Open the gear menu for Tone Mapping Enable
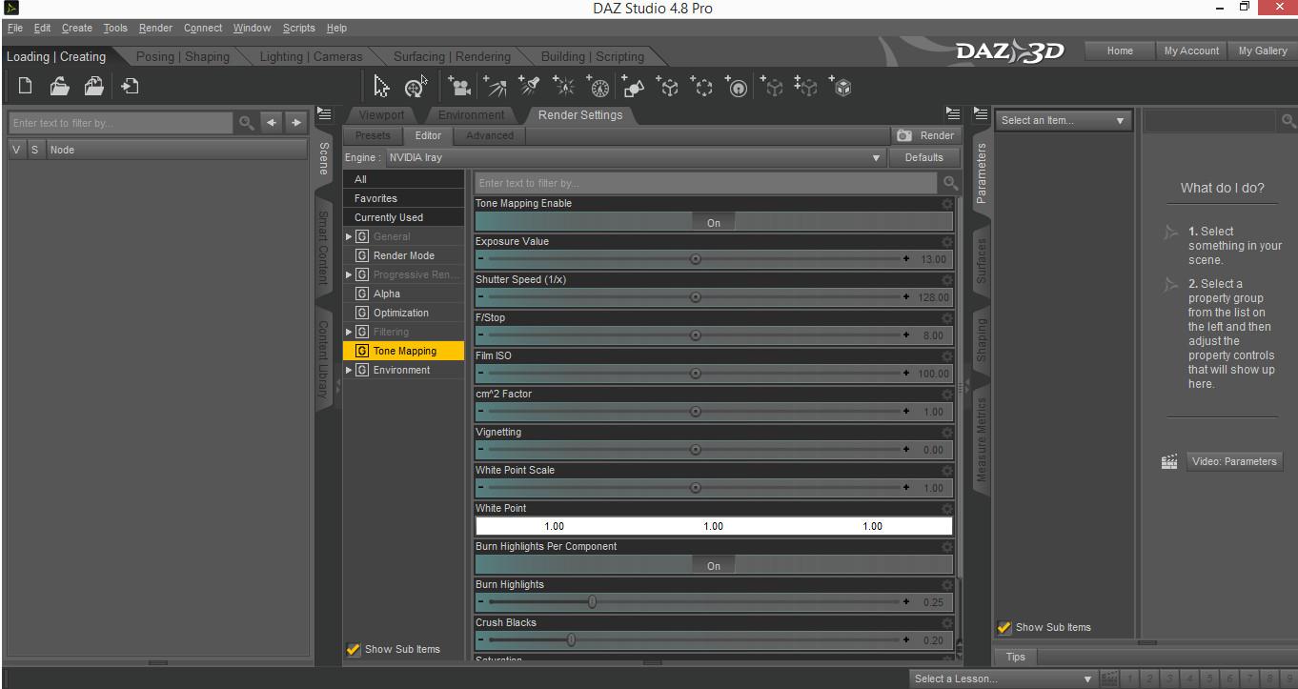The image size is (1298, 689). tap(946, 204)
